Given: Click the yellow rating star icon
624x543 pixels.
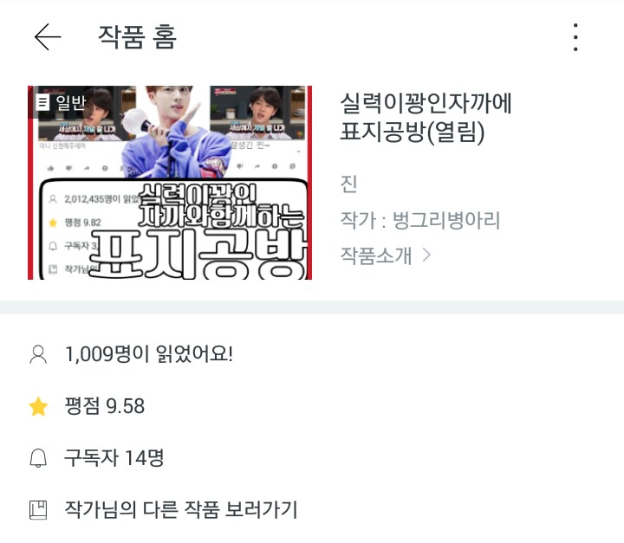Looking at the screenshot, I should (x=38, y=406).
